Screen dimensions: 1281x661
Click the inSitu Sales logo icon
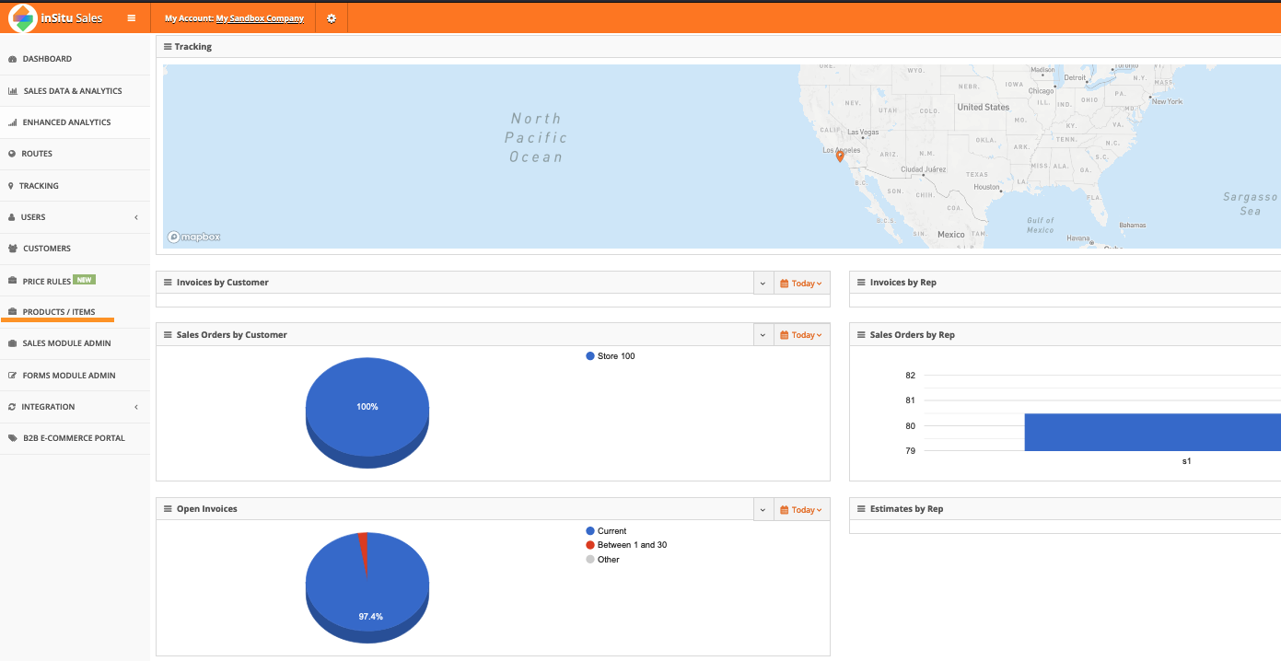pos(23,18)
